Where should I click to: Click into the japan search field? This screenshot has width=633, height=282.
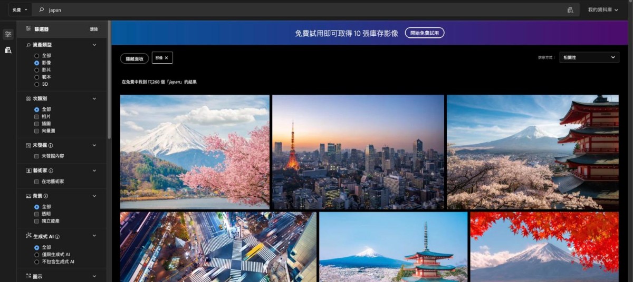click(x=305, y=10)
